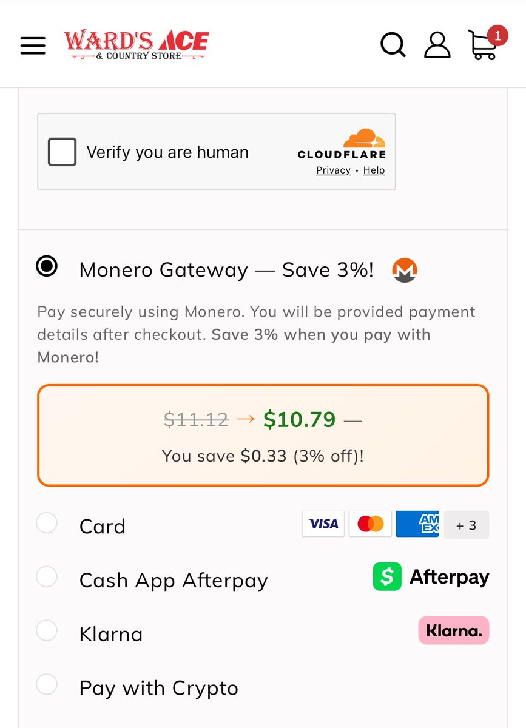Choose Cash App Afterpay payment option
The width and height of the screenshot is (526, 728).
click(47, 577)
